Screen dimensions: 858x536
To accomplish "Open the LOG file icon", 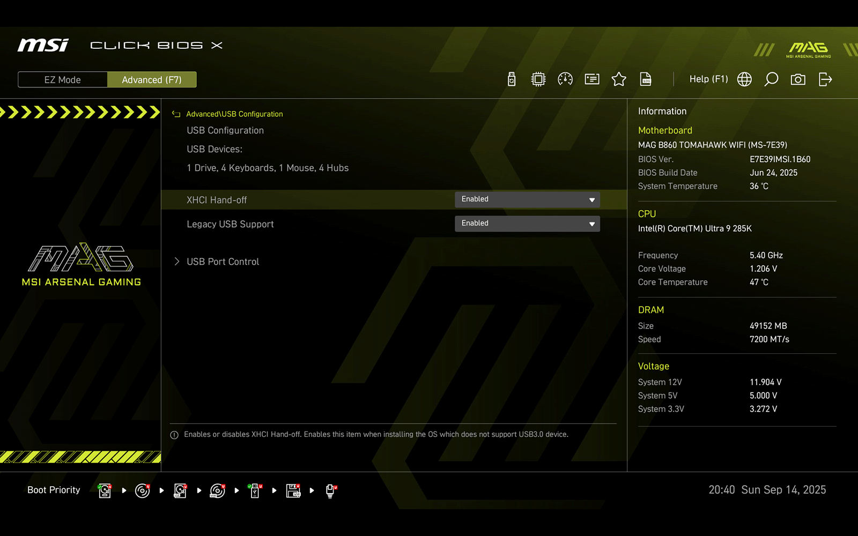I will [x=646, y=79].
